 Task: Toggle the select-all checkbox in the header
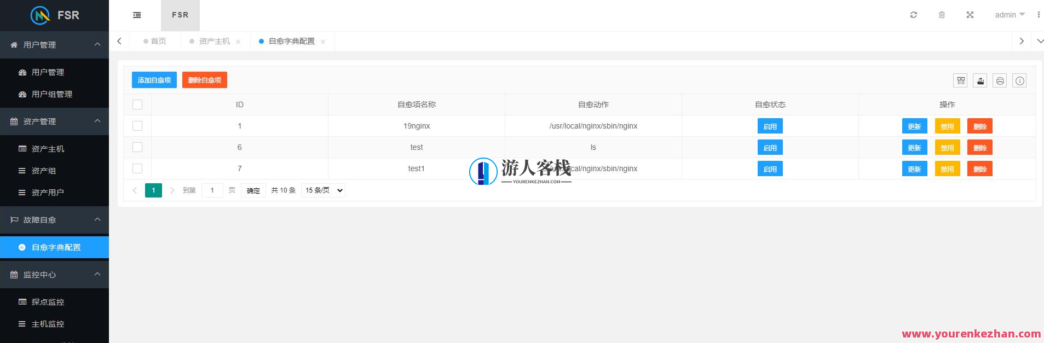tap(137, 104)
